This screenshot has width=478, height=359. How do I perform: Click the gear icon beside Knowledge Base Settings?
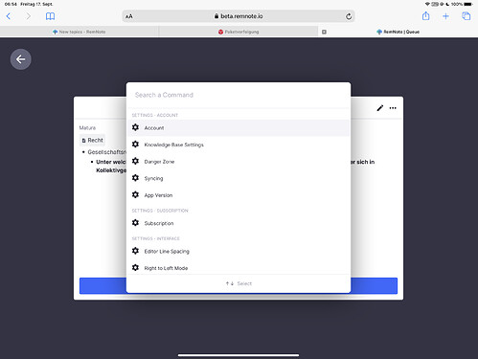tap(135, 145)
